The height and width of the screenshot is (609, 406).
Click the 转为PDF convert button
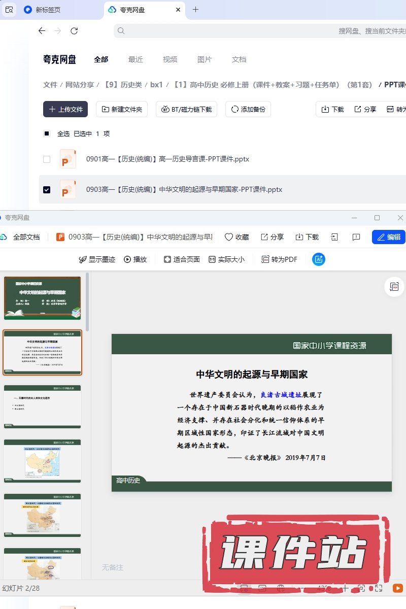click(x=279, y=259)
